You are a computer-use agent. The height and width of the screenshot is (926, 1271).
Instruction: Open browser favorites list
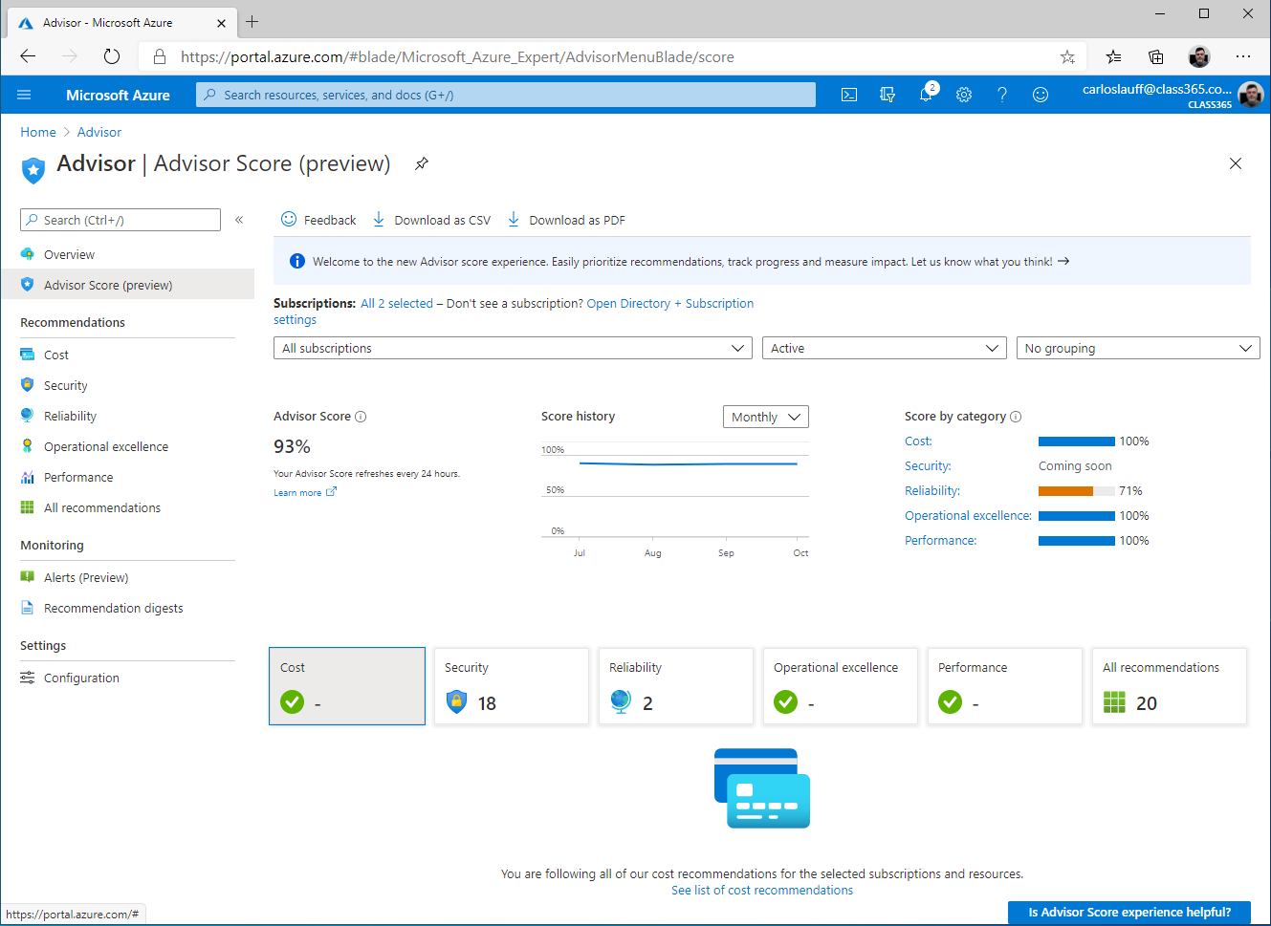(1114, 56)
